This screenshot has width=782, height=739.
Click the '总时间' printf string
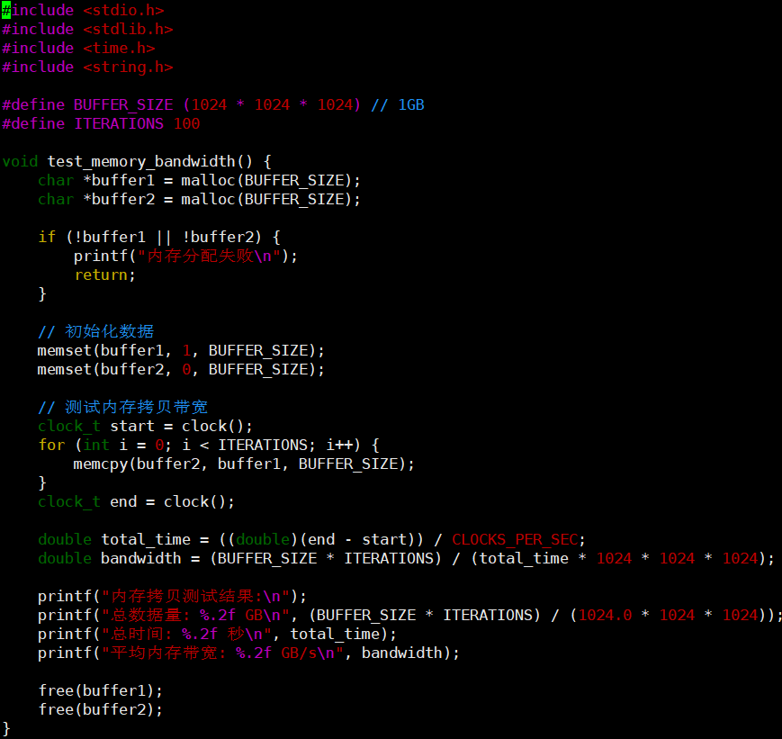186,635
